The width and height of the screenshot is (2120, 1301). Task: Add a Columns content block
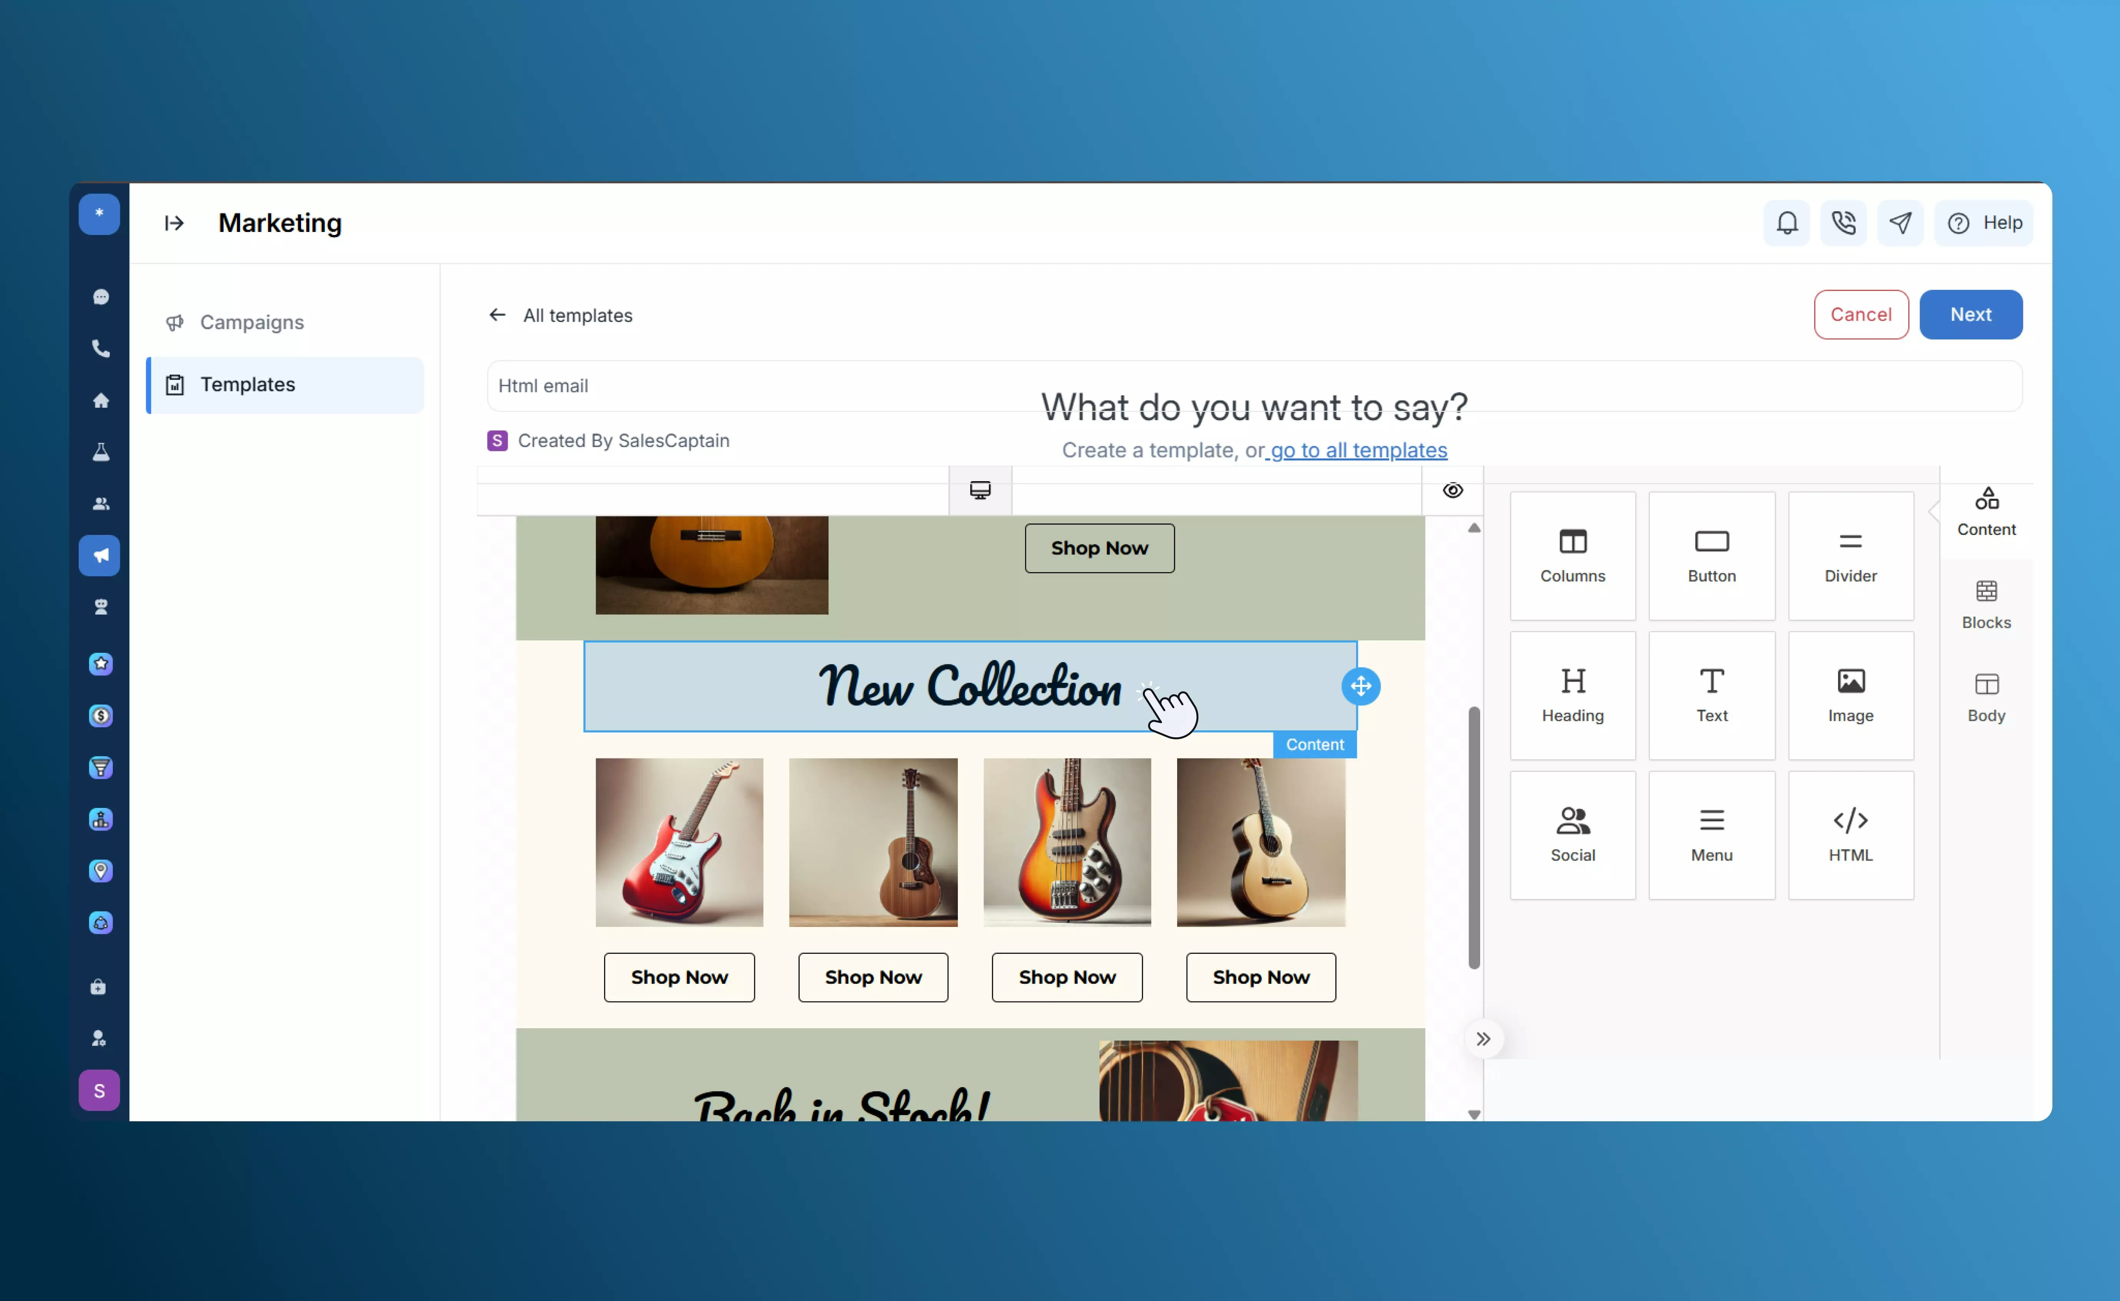(x=1572, y=556)
